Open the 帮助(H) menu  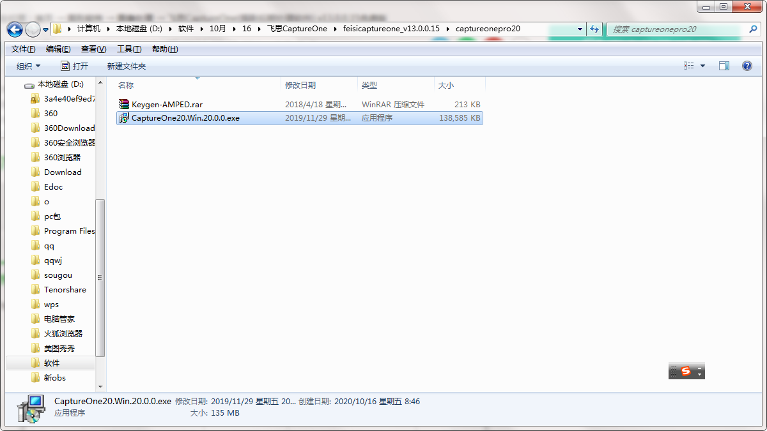(165, 49)
